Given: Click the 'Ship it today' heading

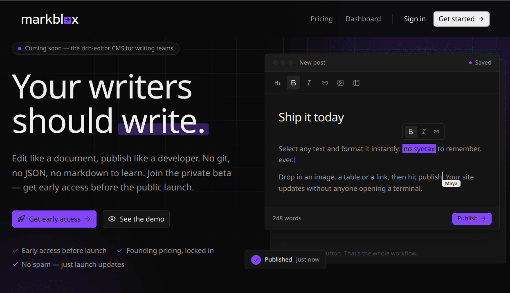Looking at the screenshot, I should click(311, 118).
